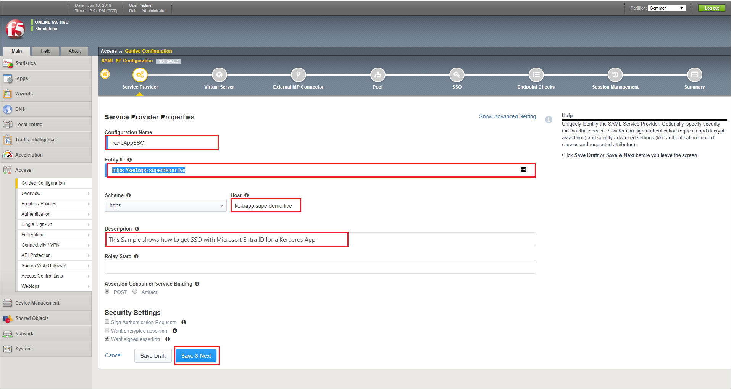Enable Sign Authentication Requests checkbox
The width and height of the screenshot is (731, 389).
(107, 322)
